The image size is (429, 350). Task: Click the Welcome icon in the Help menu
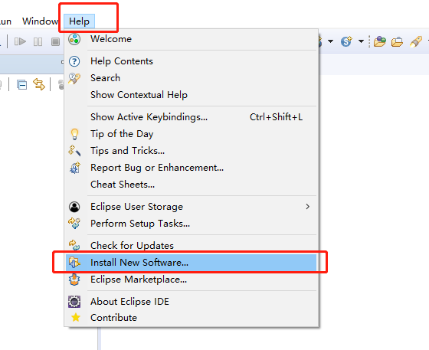click(x=74, y=39)
